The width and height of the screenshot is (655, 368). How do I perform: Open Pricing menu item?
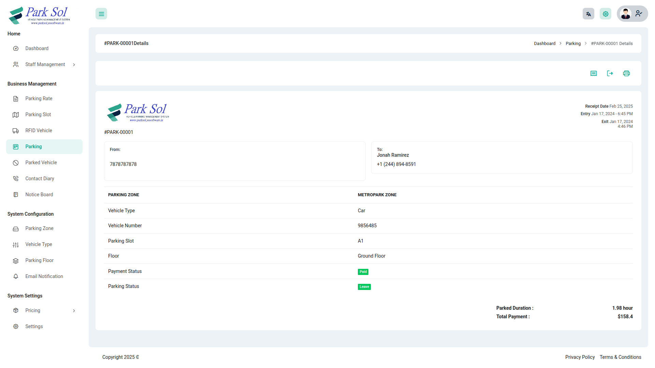[44, 310]
